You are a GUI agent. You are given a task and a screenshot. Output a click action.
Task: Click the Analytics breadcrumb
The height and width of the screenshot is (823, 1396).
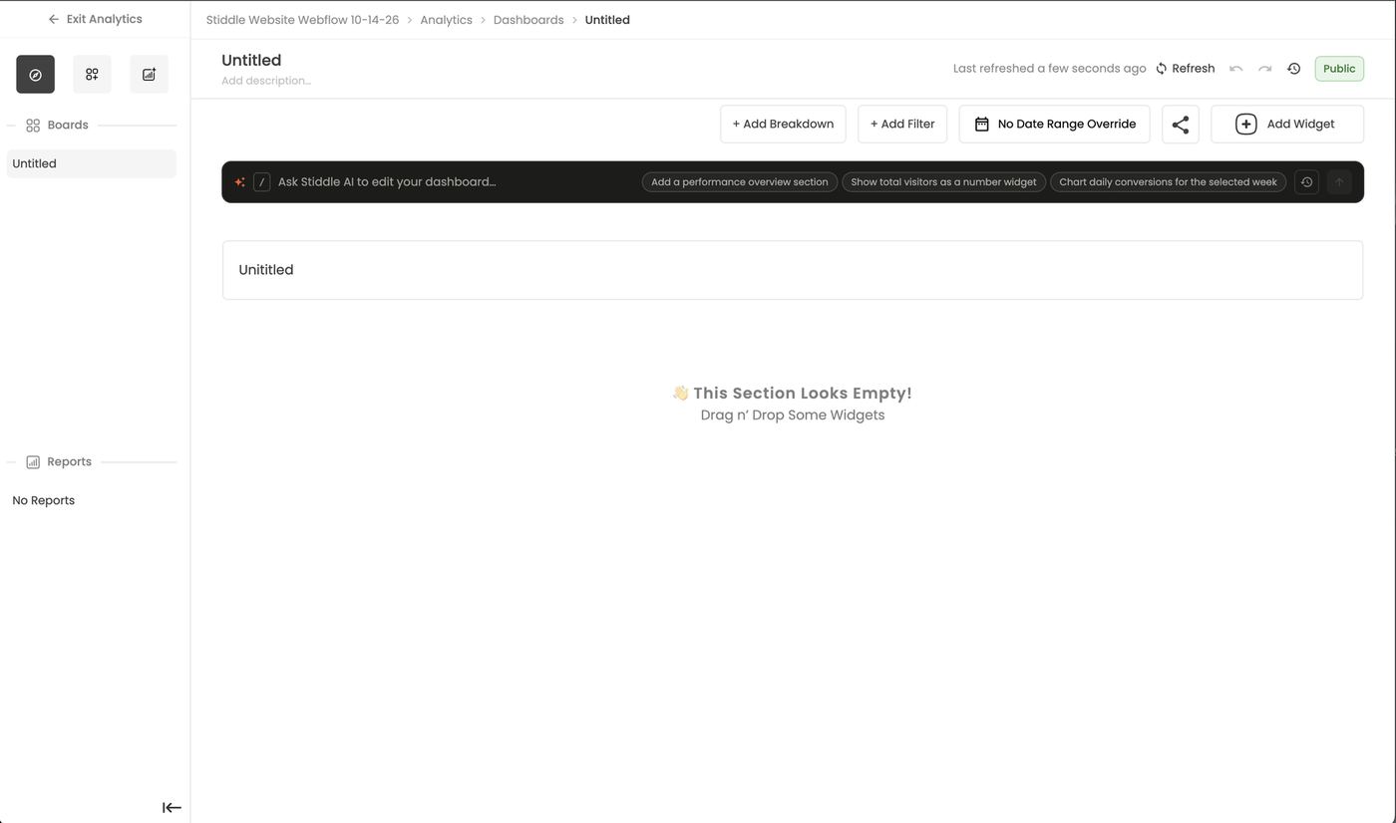(446, 20)
